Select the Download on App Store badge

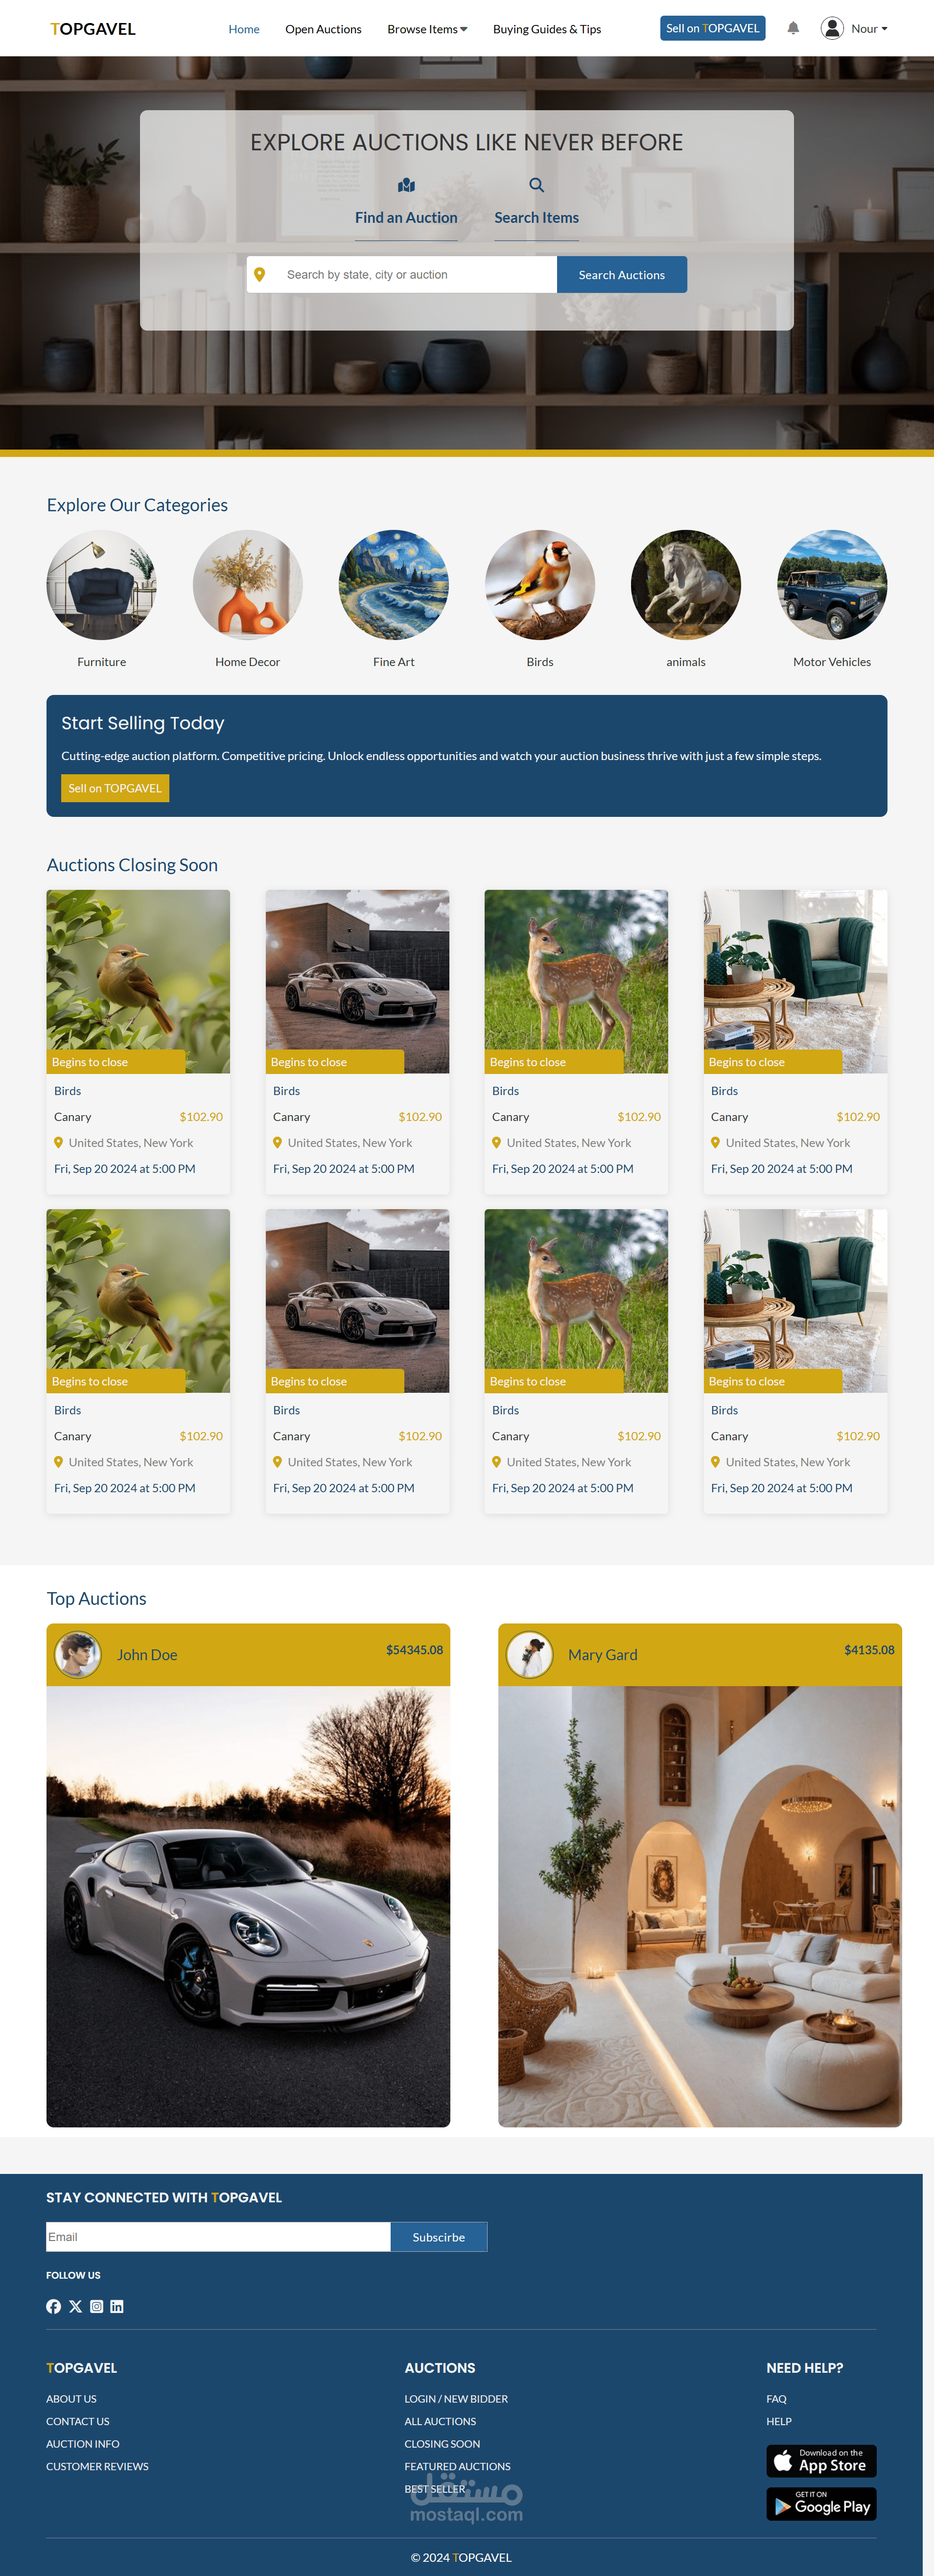pos(821,2460)
